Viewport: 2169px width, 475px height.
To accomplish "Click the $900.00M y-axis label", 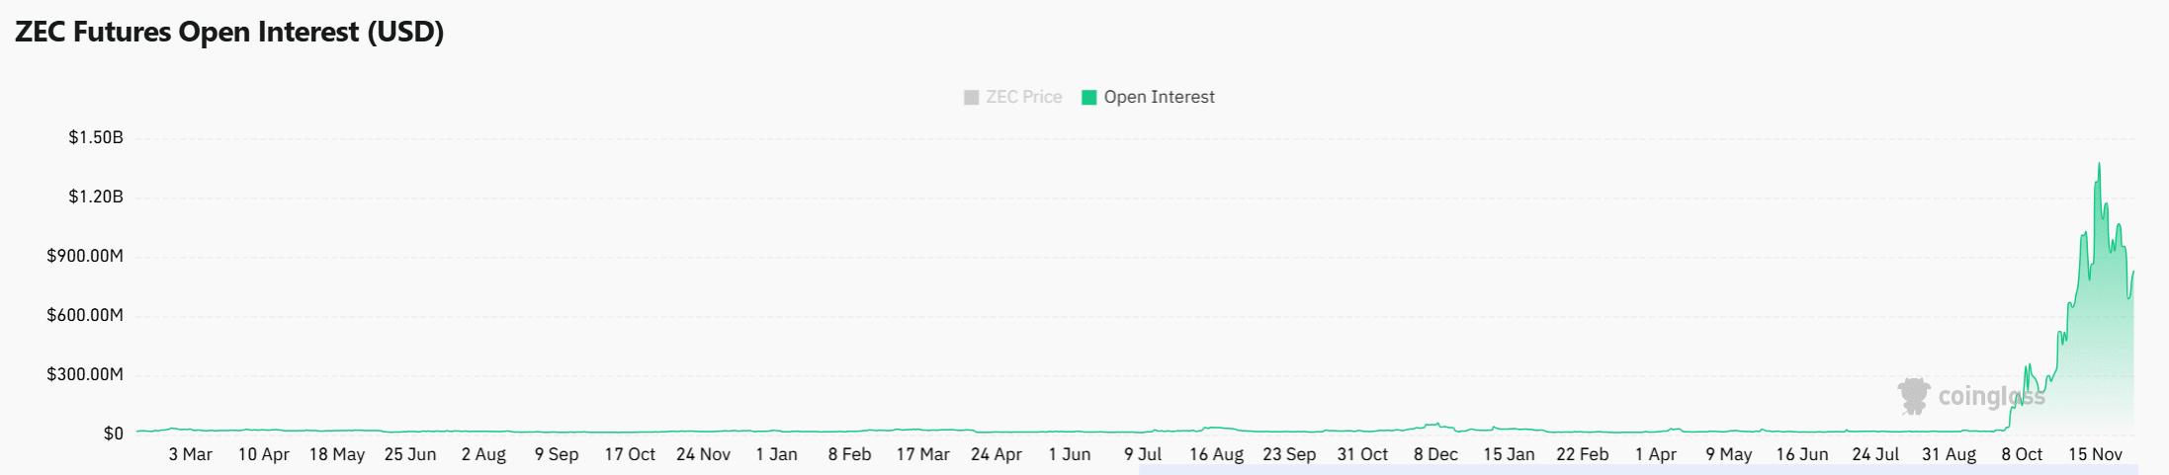I will coord(85,256).
